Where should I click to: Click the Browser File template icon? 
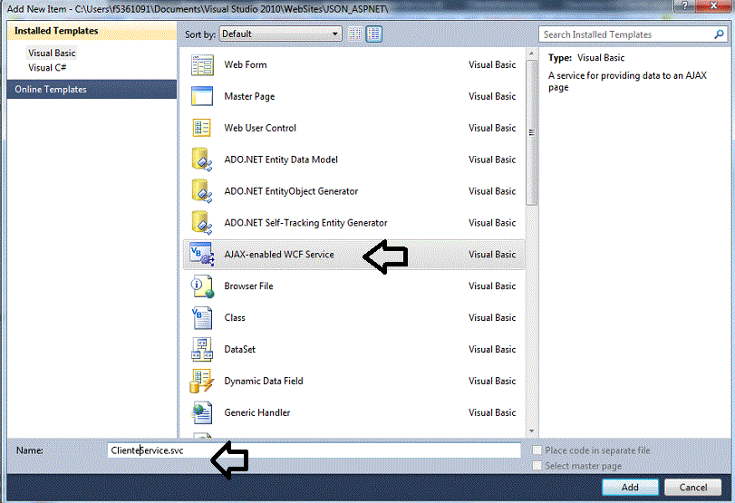pyautogui.click(x=202, y=286)
